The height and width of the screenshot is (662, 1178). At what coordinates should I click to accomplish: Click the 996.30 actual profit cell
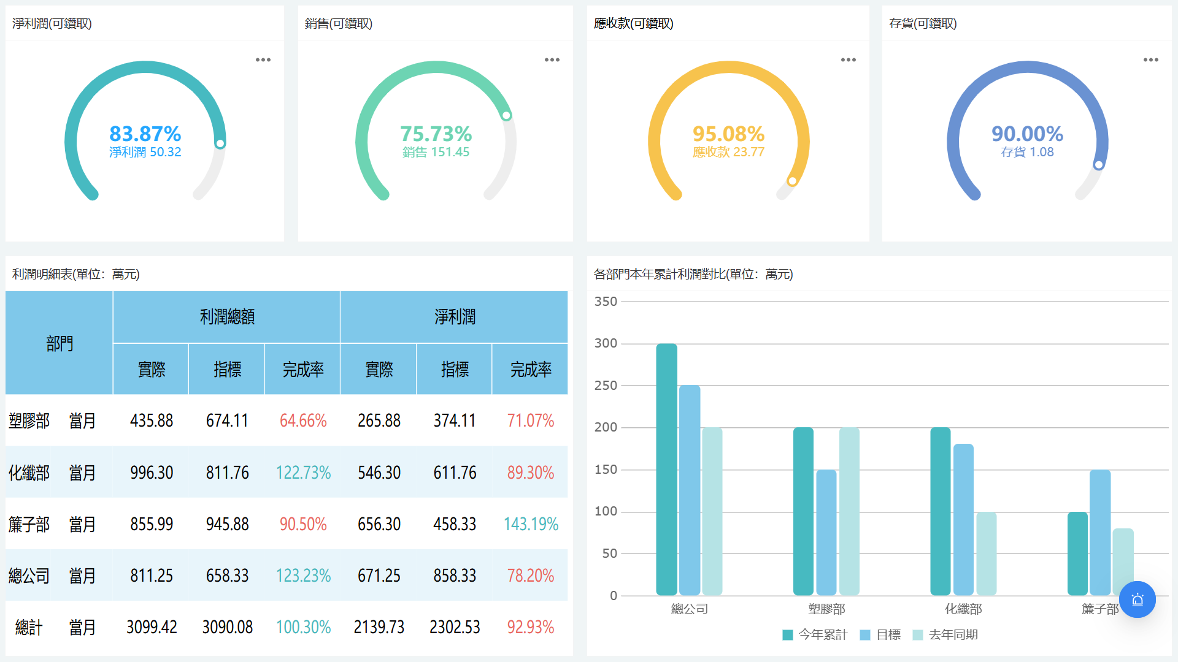point(152,473)
